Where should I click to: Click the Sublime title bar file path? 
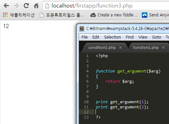point(127,29)
